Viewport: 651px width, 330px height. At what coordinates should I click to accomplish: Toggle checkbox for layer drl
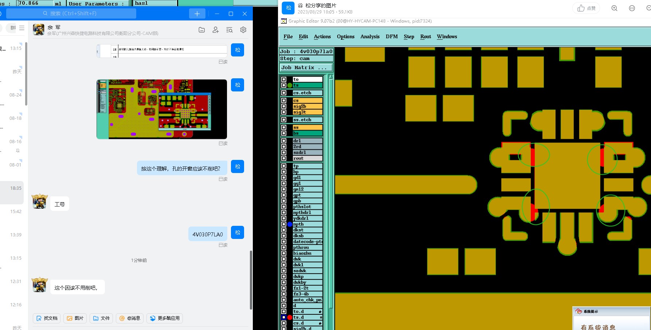(284, 141)
